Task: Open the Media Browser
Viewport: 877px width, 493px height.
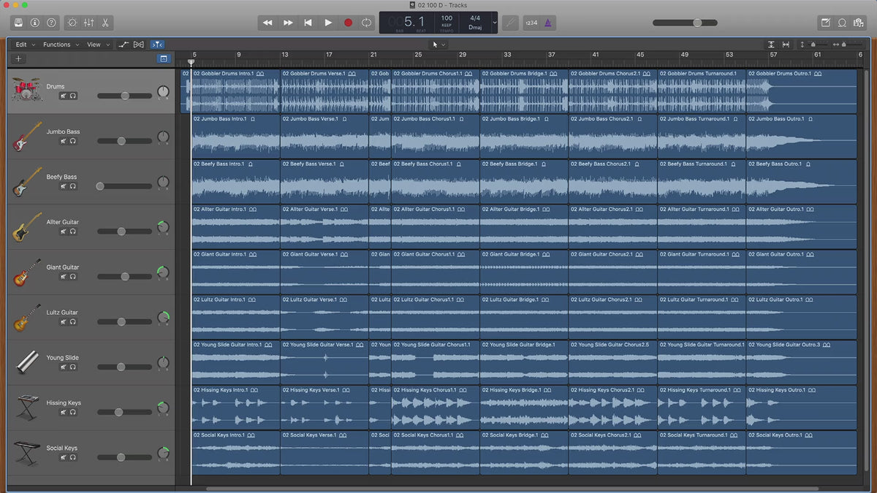Action: (x=858, y=23)
